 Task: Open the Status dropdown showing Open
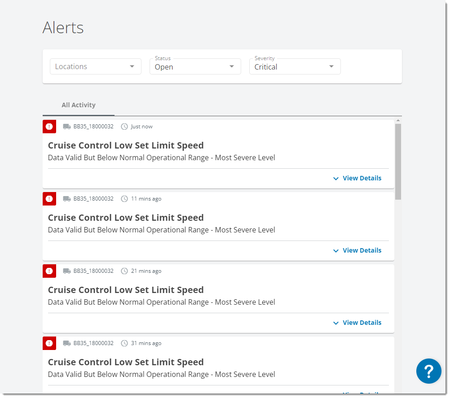(x=195, y=66)
